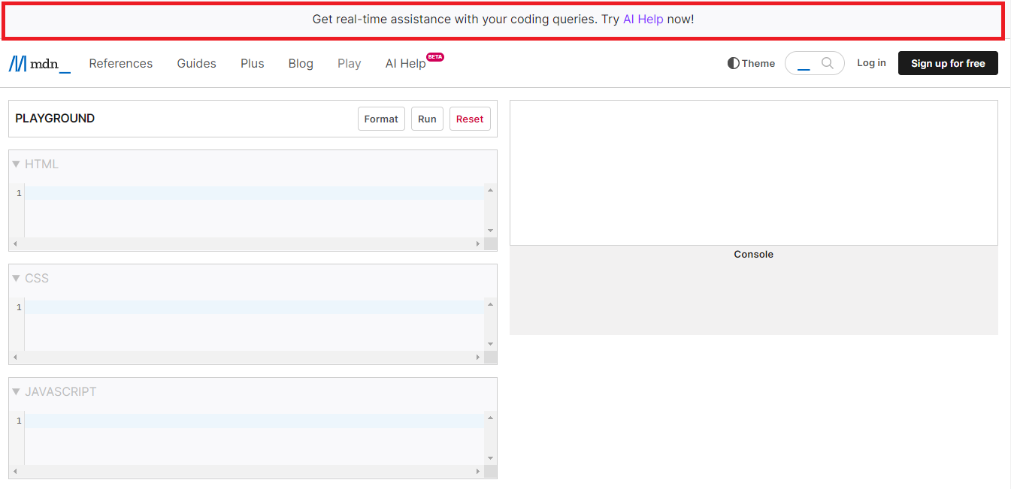Viewport: 1011px width, 489px height.
Task: Open the Plus menu
Action: 252,64
